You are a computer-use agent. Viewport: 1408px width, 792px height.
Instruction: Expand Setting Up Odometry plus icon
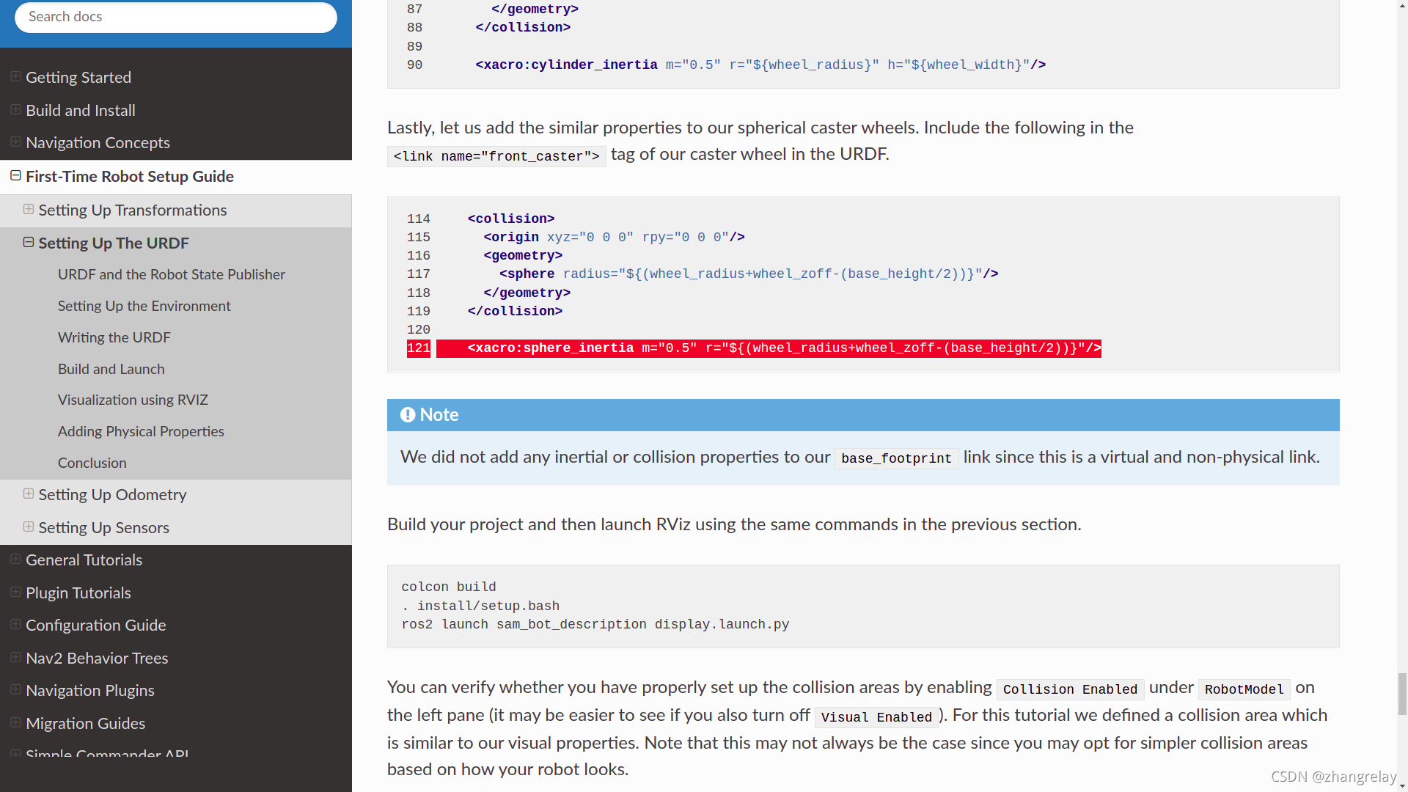tap(29, 494)
